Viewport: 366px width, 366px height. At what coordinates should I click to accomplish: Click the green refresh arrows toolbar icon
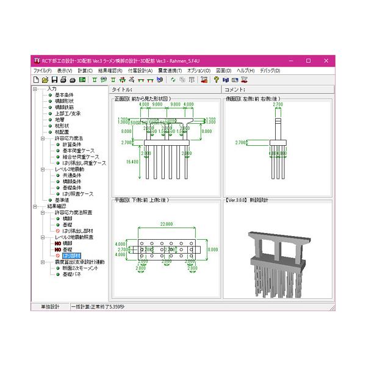[173, 79]
